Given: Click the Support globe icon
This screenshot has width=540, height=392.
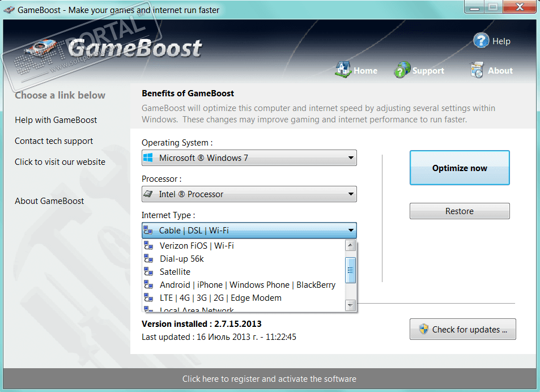Looking at the screenshot, I should (x=402, y=70).
